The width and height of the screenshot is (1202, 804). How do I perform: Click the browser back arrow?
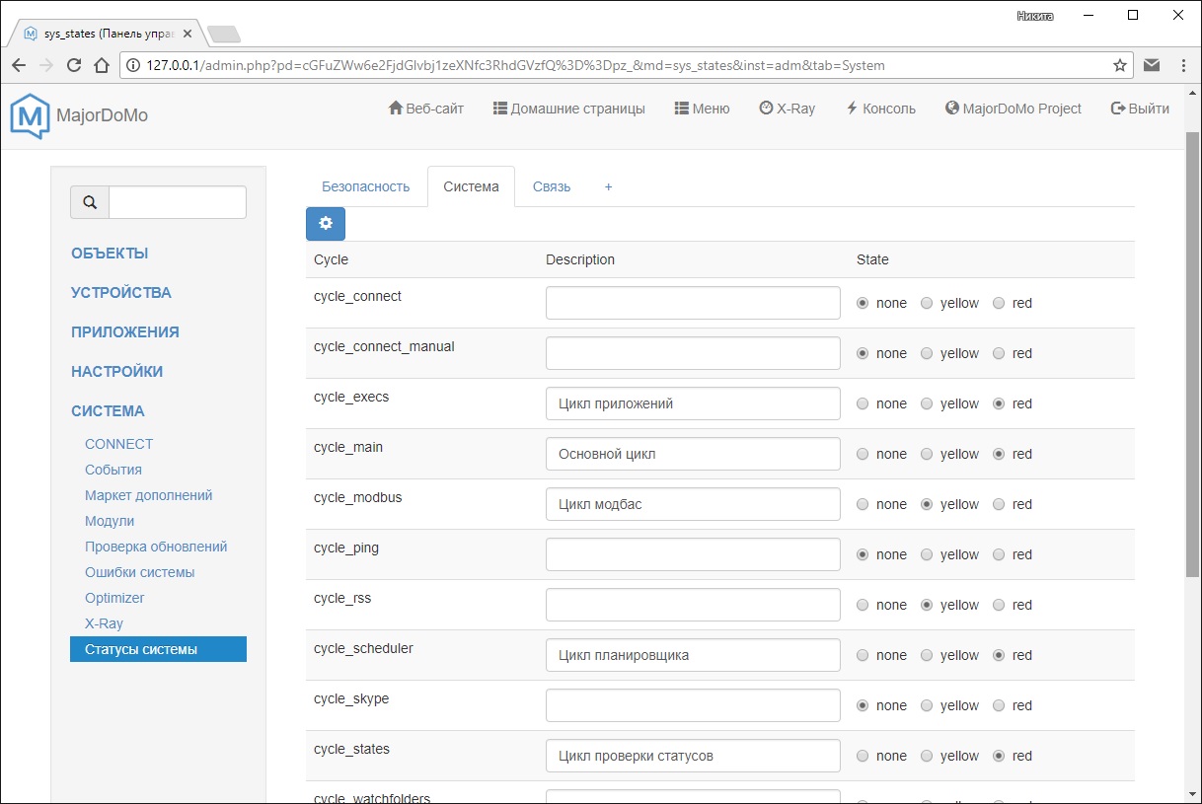click(x=19, y=66)
